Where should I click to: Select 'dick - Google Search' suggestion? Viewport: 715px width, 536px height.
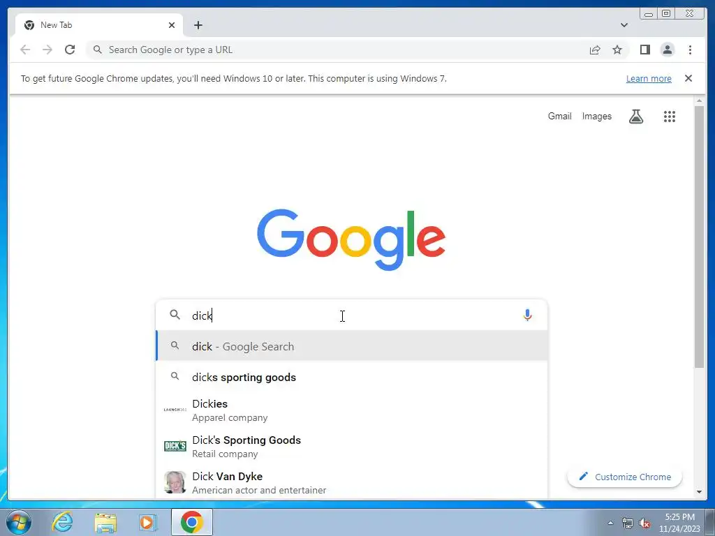pos(352,346)
